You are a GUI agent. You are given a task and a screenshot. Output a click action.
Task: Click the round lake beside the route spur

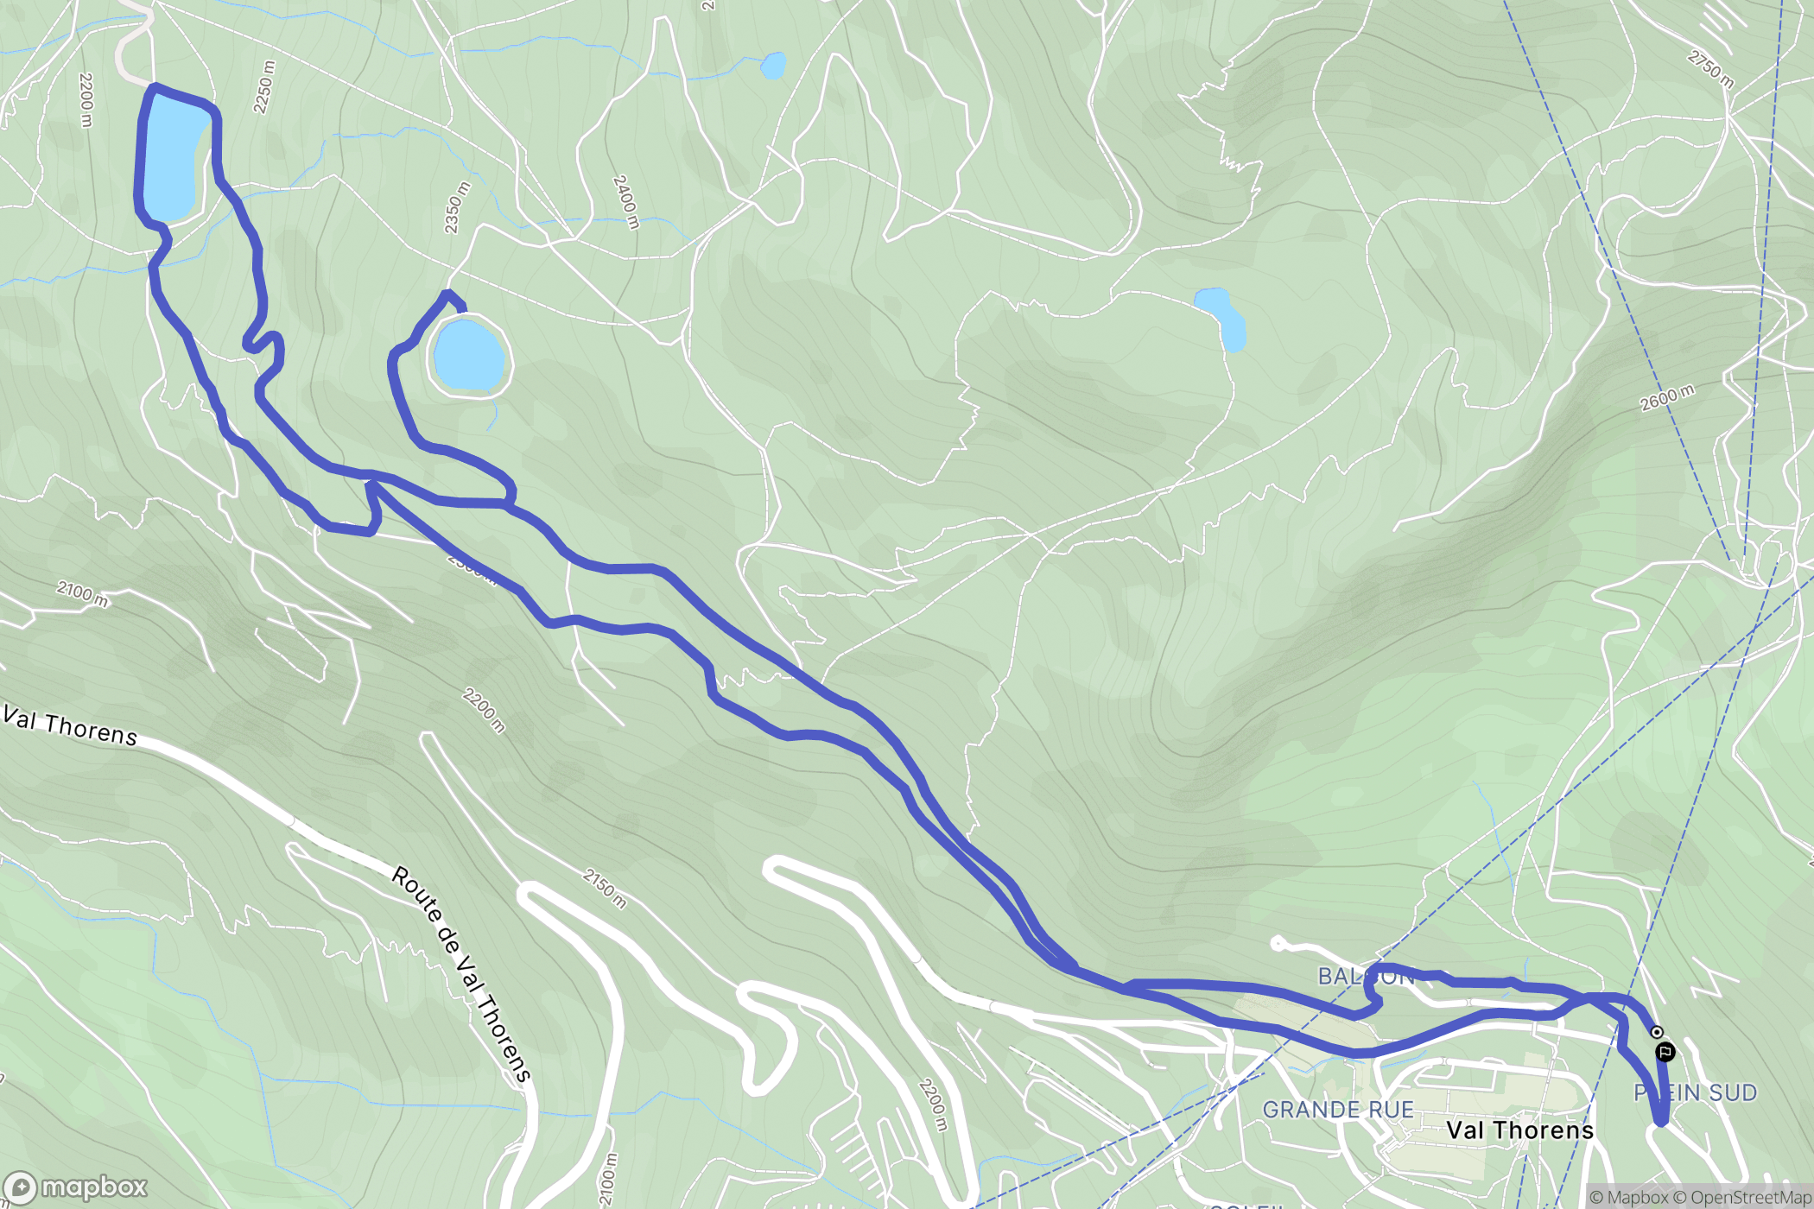[x=469, y=355]
